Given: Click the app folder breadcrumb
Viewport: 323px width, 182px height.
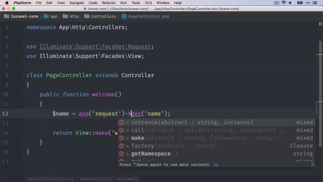Looking at the screenshot, I should tap(50, 16).
